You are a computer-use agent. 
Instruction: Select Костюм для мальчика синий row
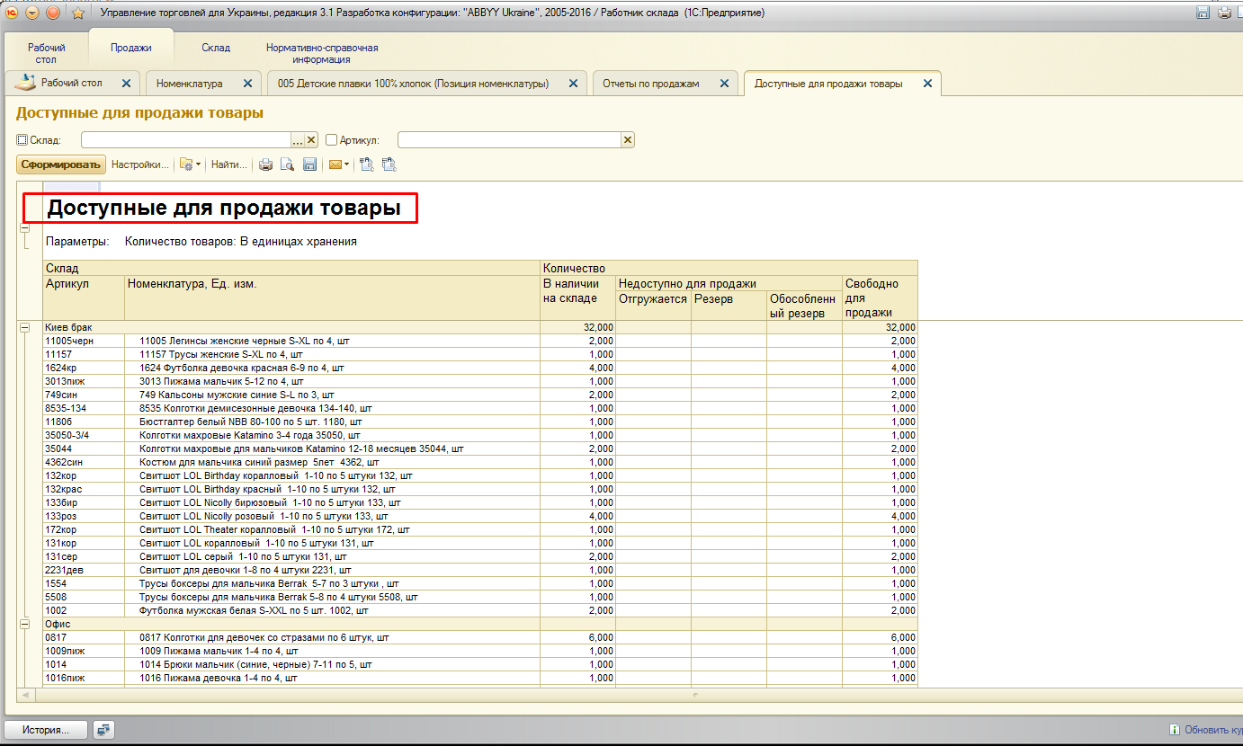480,463
